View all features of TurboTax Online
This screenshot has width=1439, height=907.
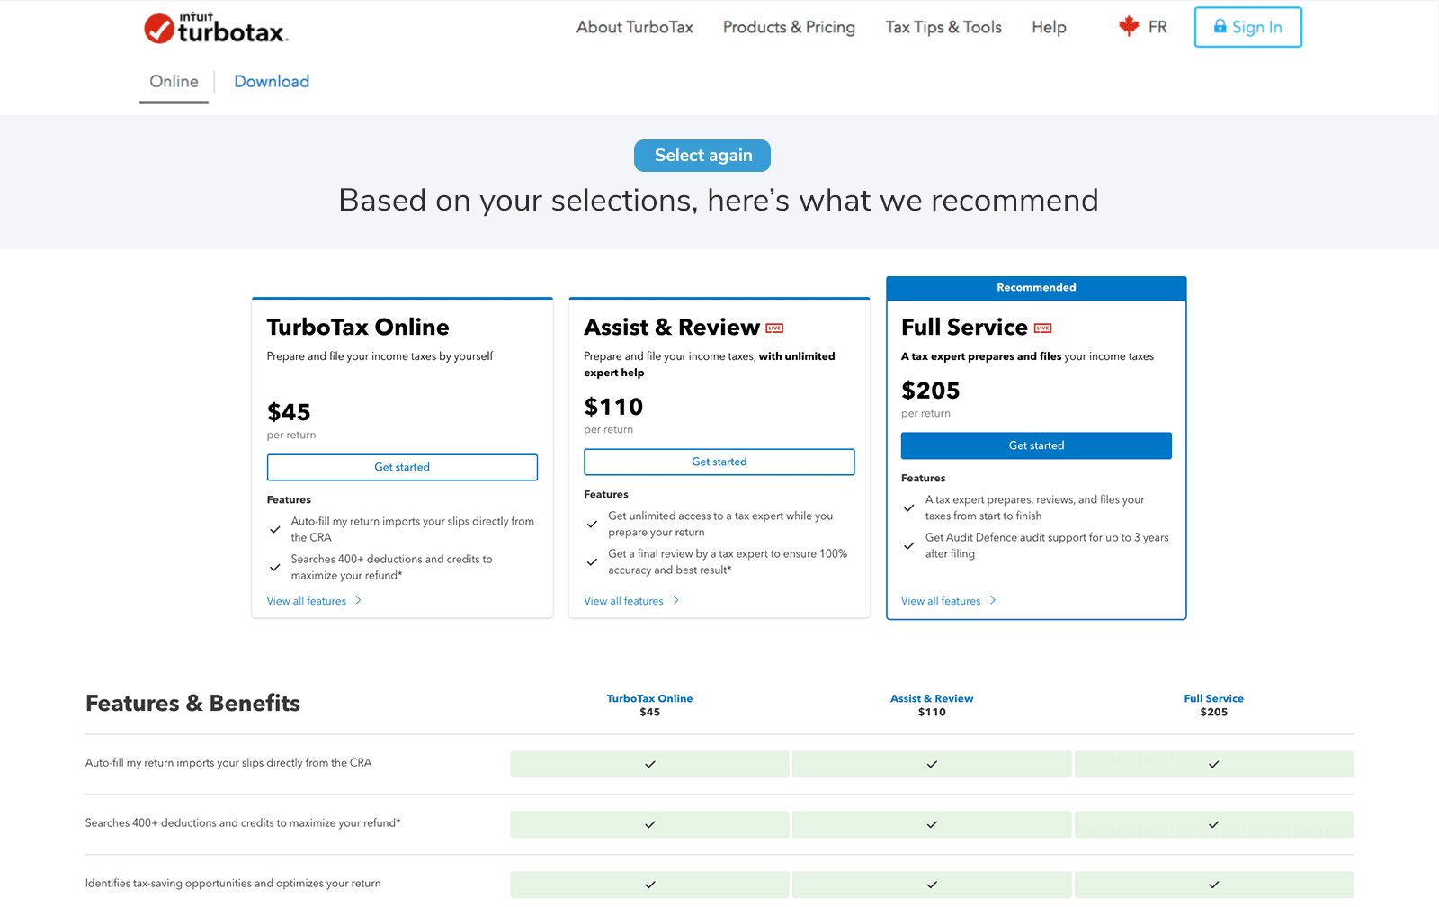click(307, 601)
